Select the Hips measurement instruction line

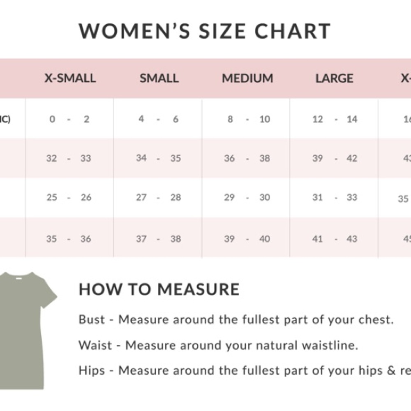coord(245,371)
